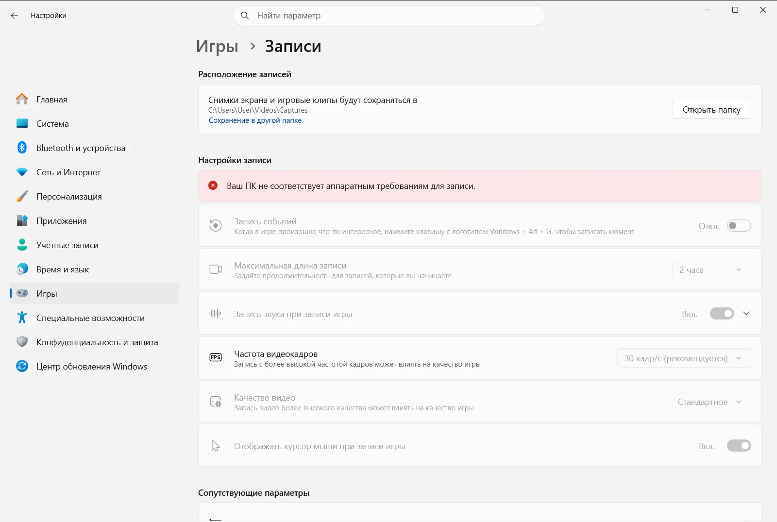The width and height of the screenshot is (777, 522).
Task: Open Главная in the sidebar
Action: [95, 99]
